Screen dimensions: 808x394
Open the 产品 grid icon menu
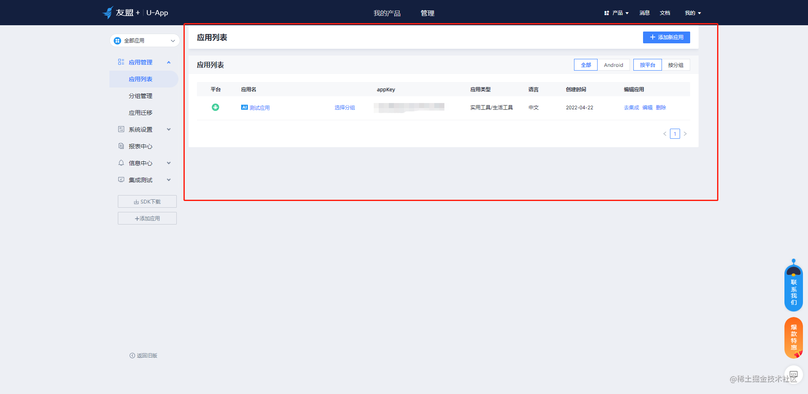(606, 13)
